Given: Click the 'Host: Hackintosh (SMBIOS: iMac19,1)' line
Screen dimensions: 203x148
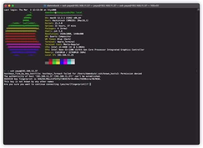Looking at the screenshot, I should coord(67,20).
